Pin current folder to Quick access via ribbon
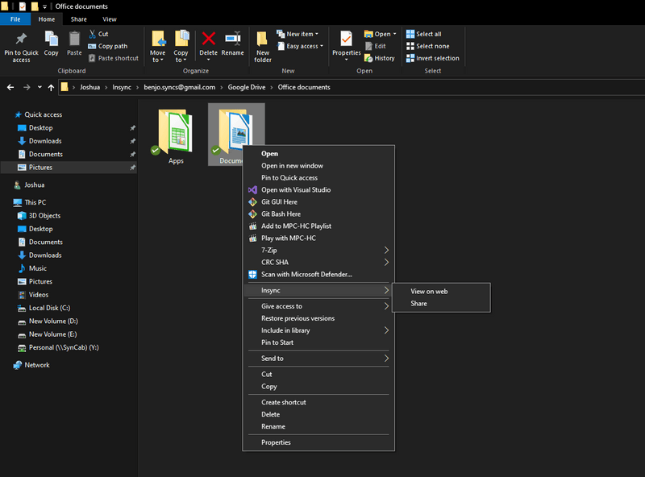 [x=20, y=46]
